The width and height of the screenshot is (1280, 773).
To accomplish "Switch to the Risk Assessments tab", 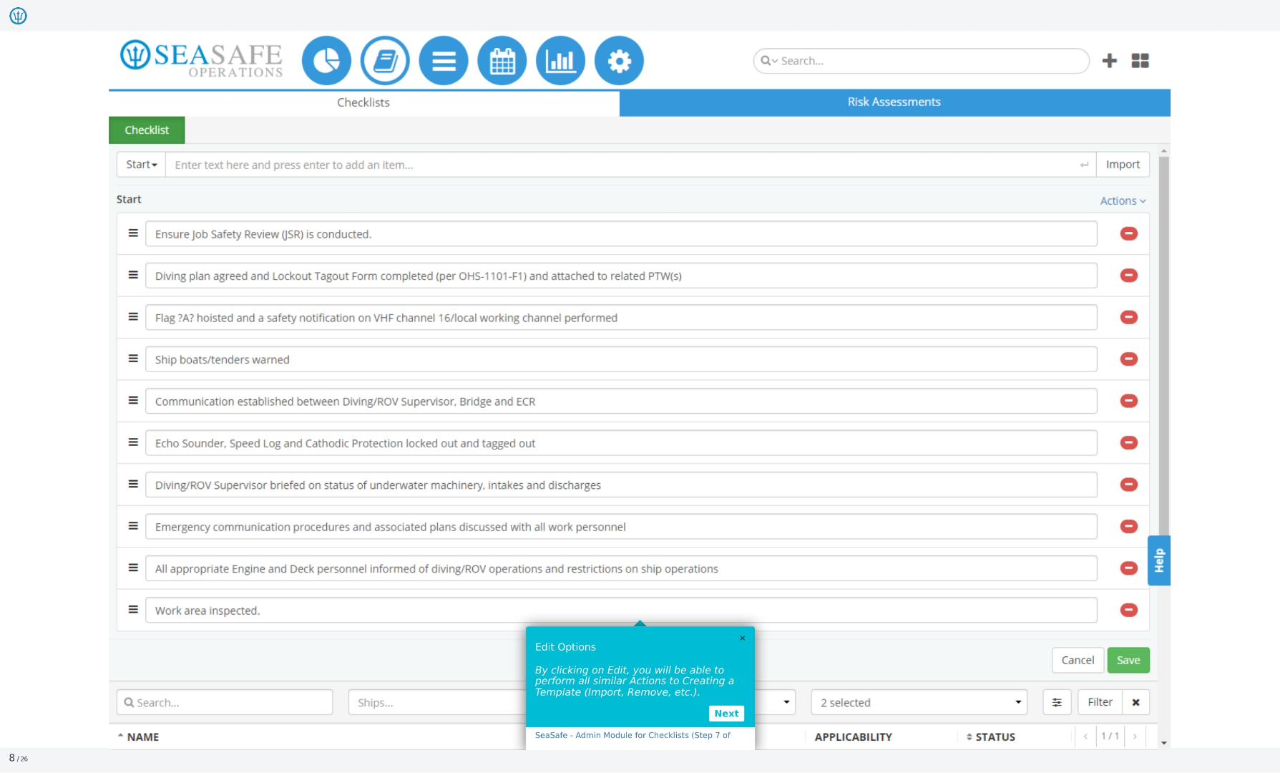I will [894, 102].
